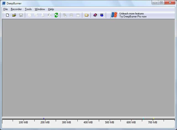Open help with the purple book icon
The image size is (177, 130).
point(95,15)
